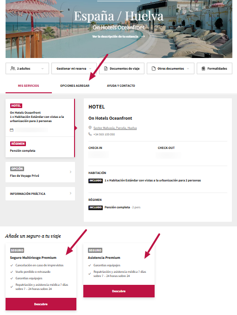This screenshot has height=315, width=237.
Task: Select the Mis Servicios tab
Action: [29, 85]
